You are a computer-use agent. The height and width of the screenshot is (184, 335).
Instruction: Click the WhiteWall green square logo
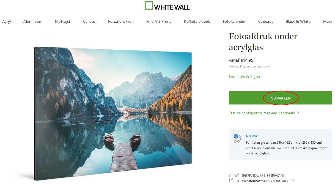(149, 5)
